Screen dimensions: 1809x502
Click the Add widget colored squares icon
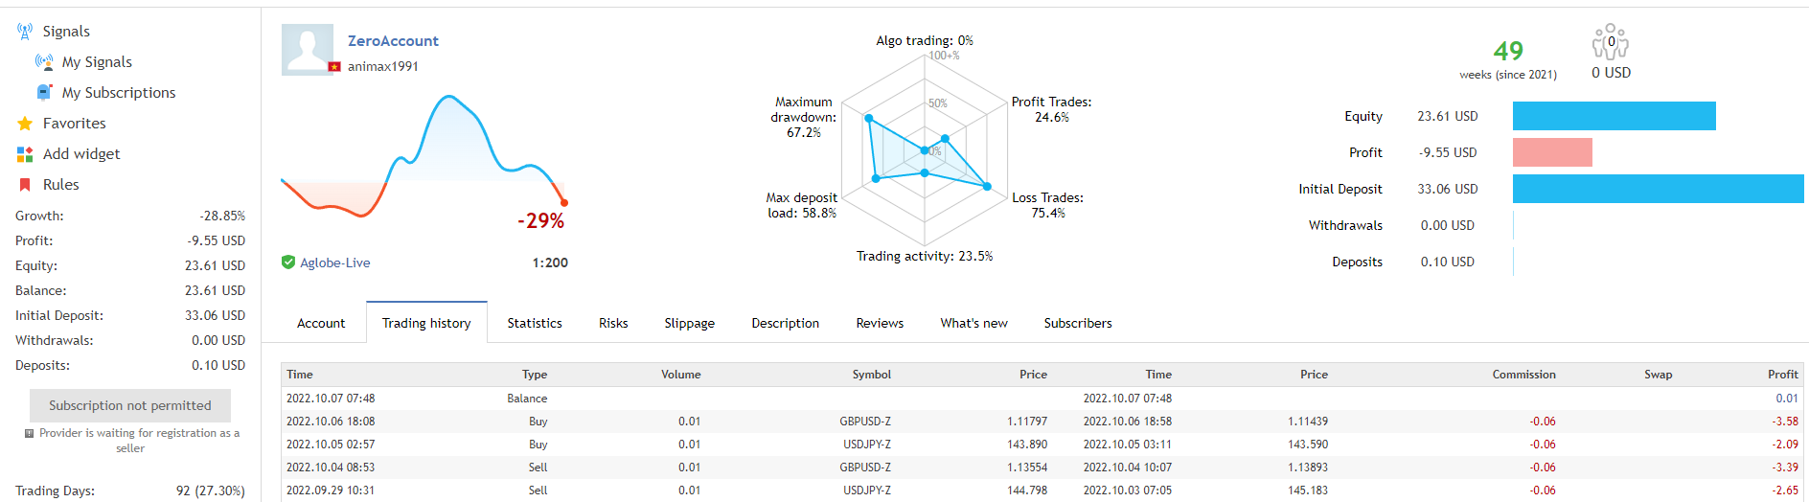25,154
